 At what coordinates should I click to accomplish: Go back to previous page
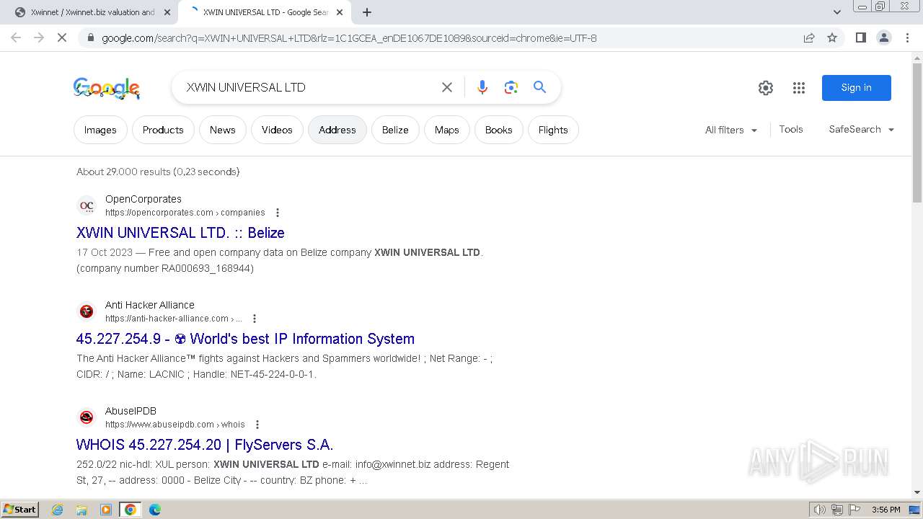[16, 37]
